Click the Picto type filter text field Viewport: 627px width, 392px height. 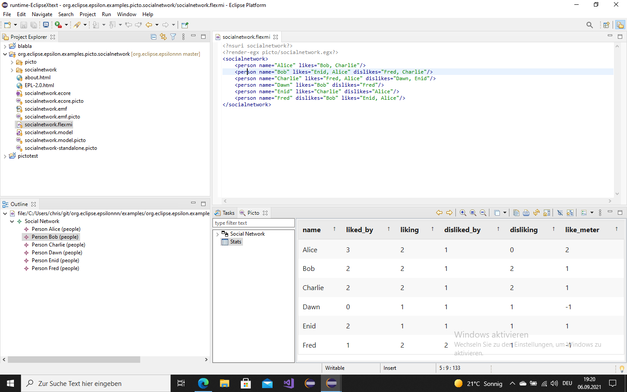coord(253,223)
